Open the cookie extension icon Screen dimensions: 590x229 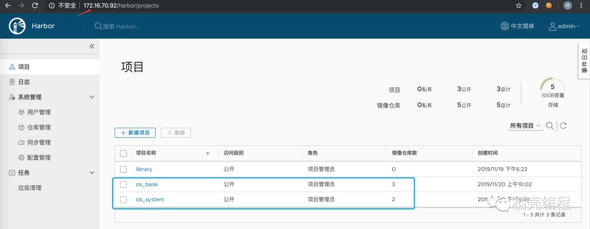click(x=549, y=5)
